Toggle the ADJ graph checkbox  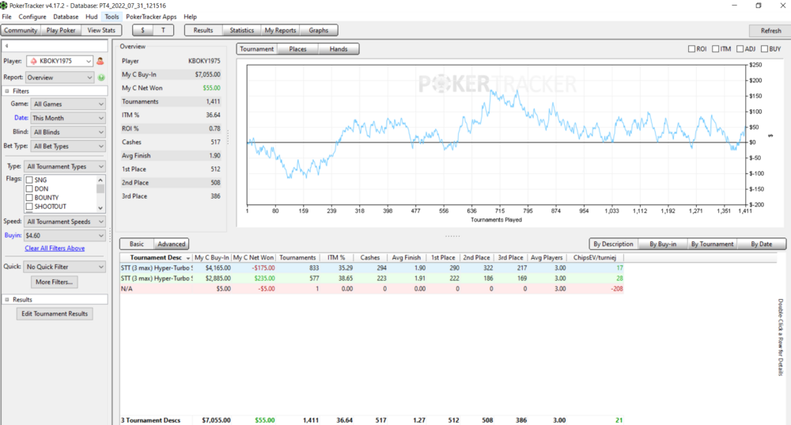[740, 49]
